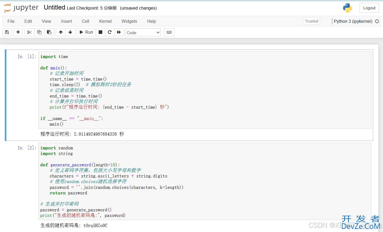Open the View menu
Viewport: 383px width, 232px height.
pyautogui.click(x=46, y=21)
